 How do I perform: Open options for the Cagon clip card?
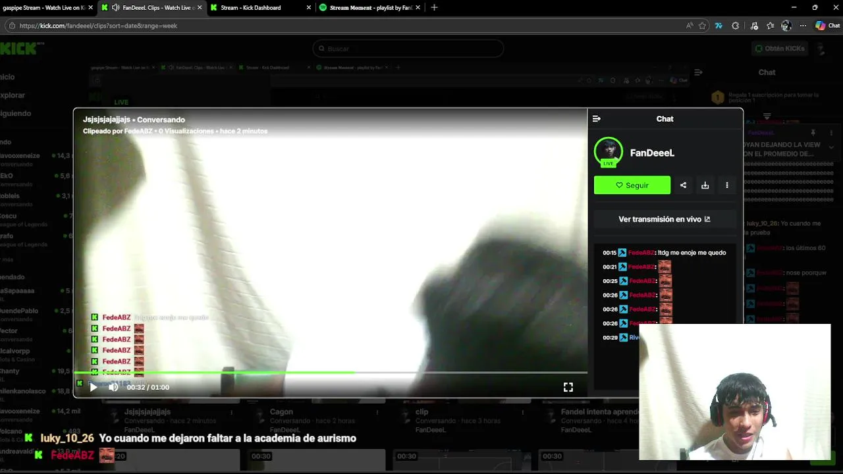377,413
